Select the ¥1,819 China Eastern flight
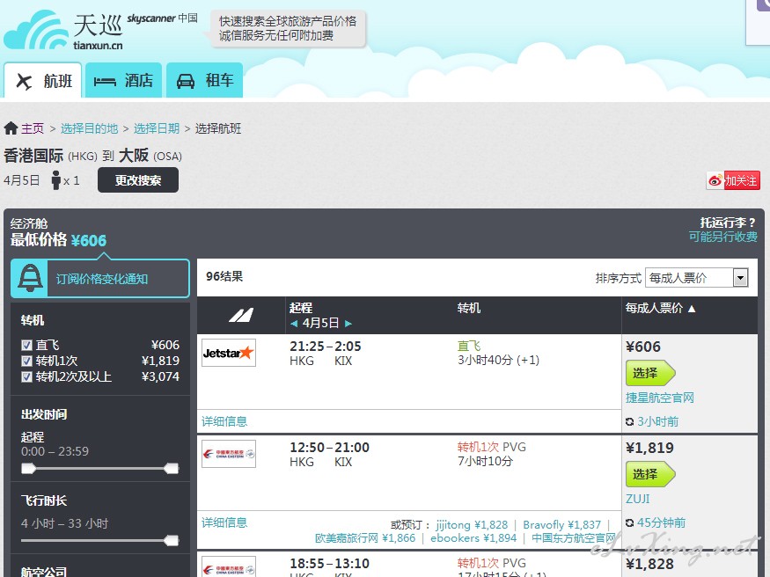Screen dimensions: 770x577 650,474
